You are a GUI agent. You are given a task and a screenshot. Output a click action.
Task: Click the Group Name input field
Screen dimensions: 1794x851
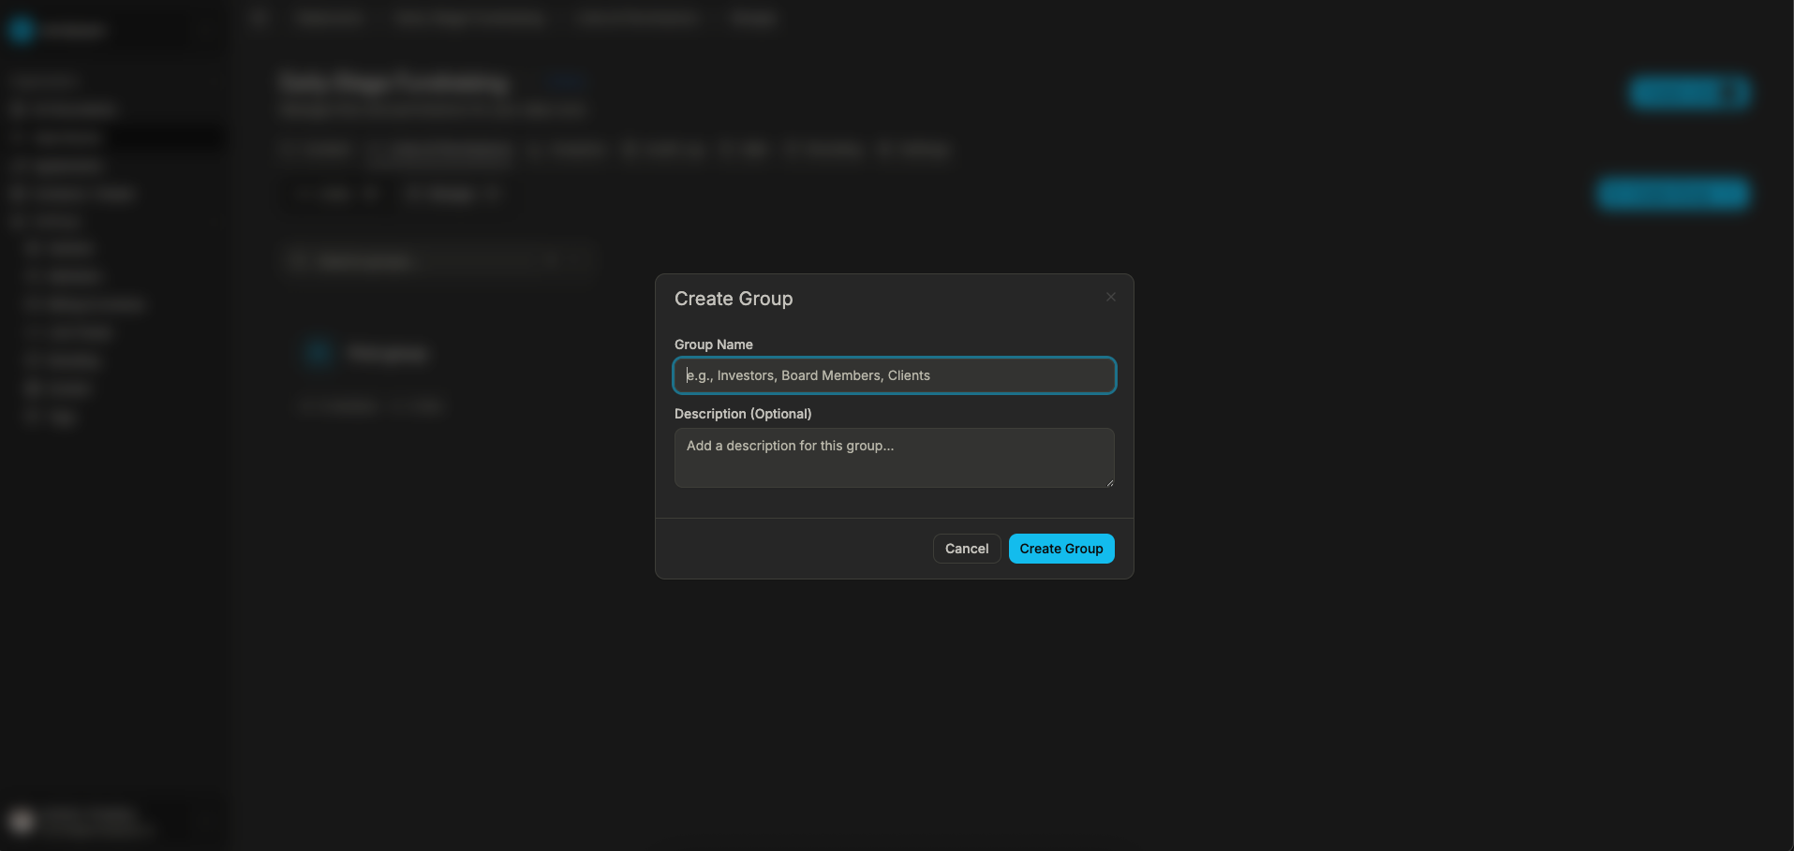click(893, 375)
